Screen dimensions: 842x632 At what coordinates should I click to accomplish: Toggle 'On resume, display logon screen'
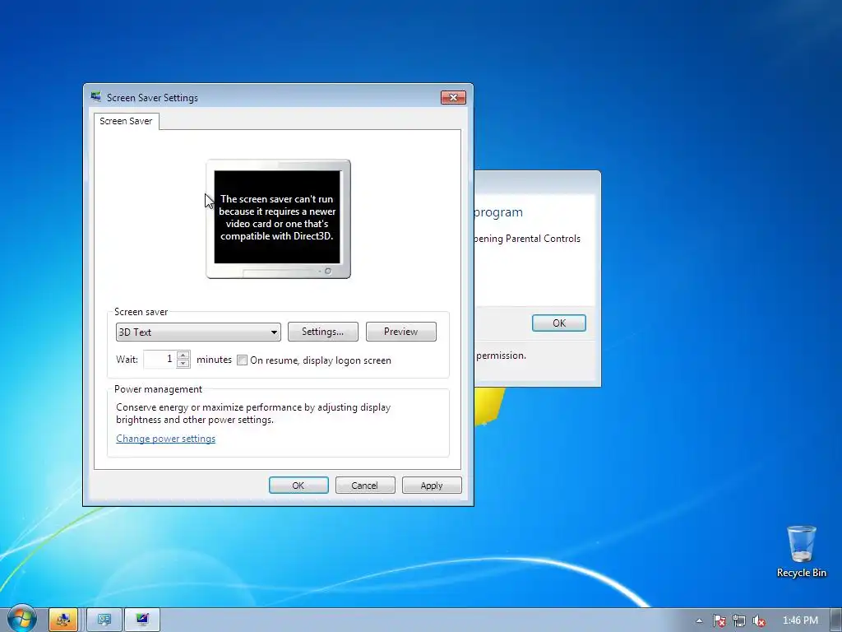243,360
